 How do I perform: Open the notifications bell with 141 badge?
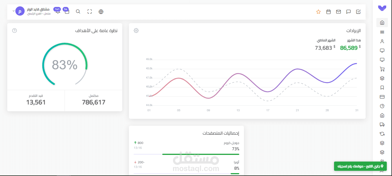point(57,11)
